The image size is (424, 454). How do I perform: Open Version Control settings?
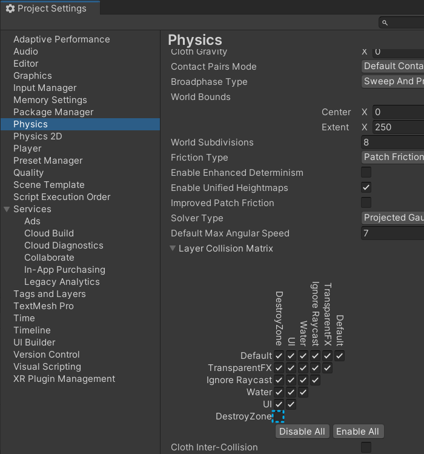46,355
